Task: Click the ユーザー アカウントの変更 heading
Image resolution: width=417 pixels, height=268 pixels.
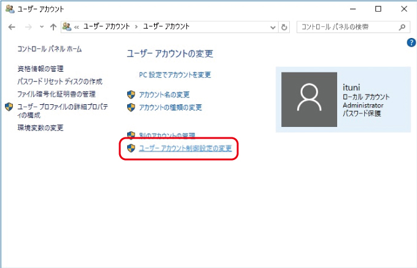Action: [x=170, y=54]
